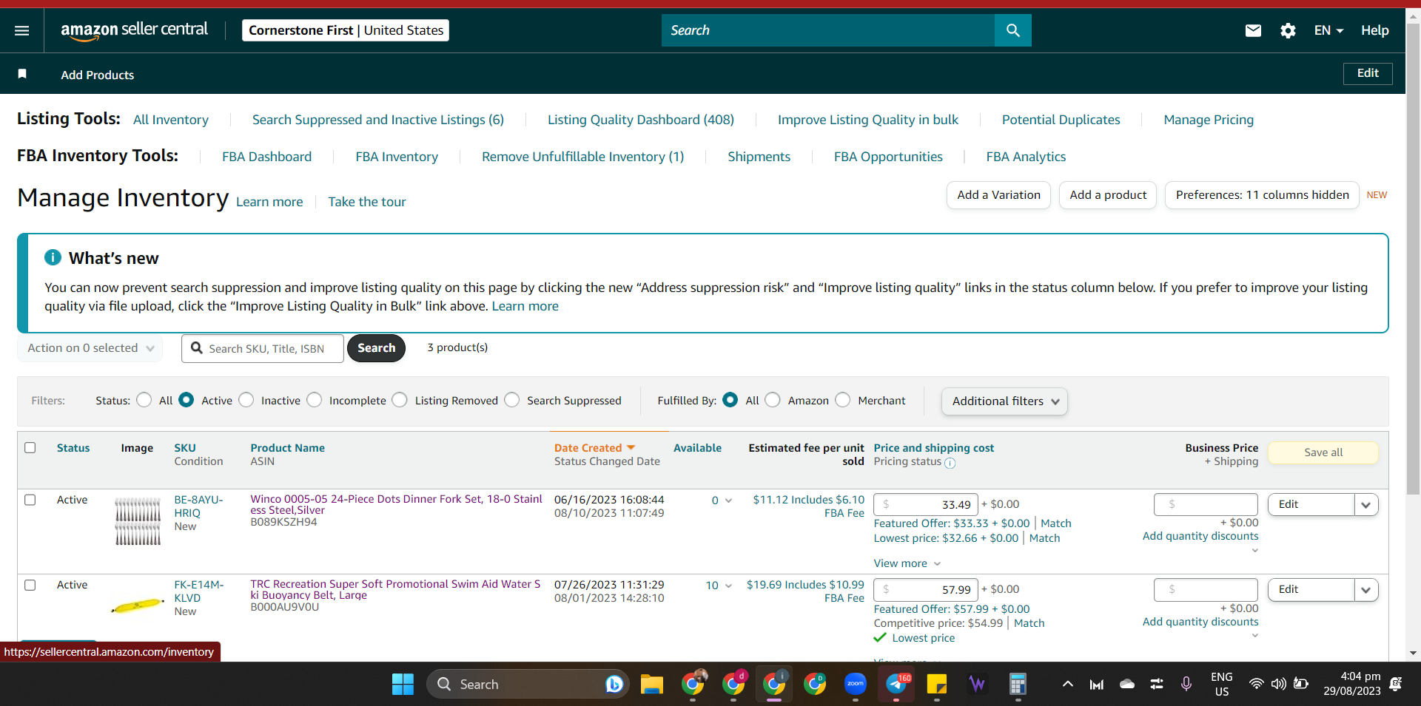This screenshot has height=706, width=1421.
Task: Check the BE-8AYU-HRIQ row checkbox
Action: click(x=30, y=500)
